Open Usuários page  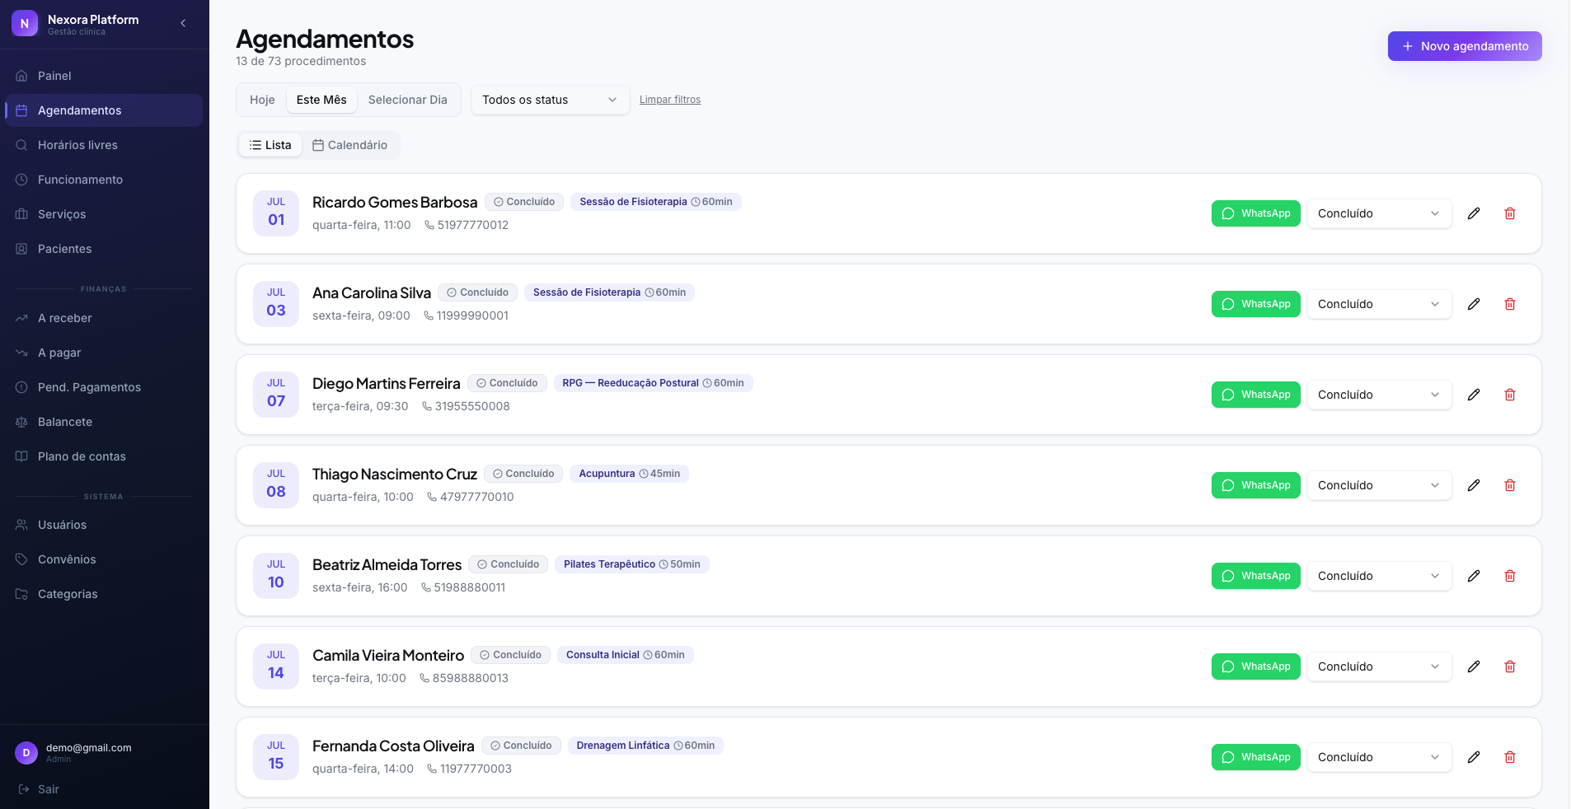tap(104, 525)
